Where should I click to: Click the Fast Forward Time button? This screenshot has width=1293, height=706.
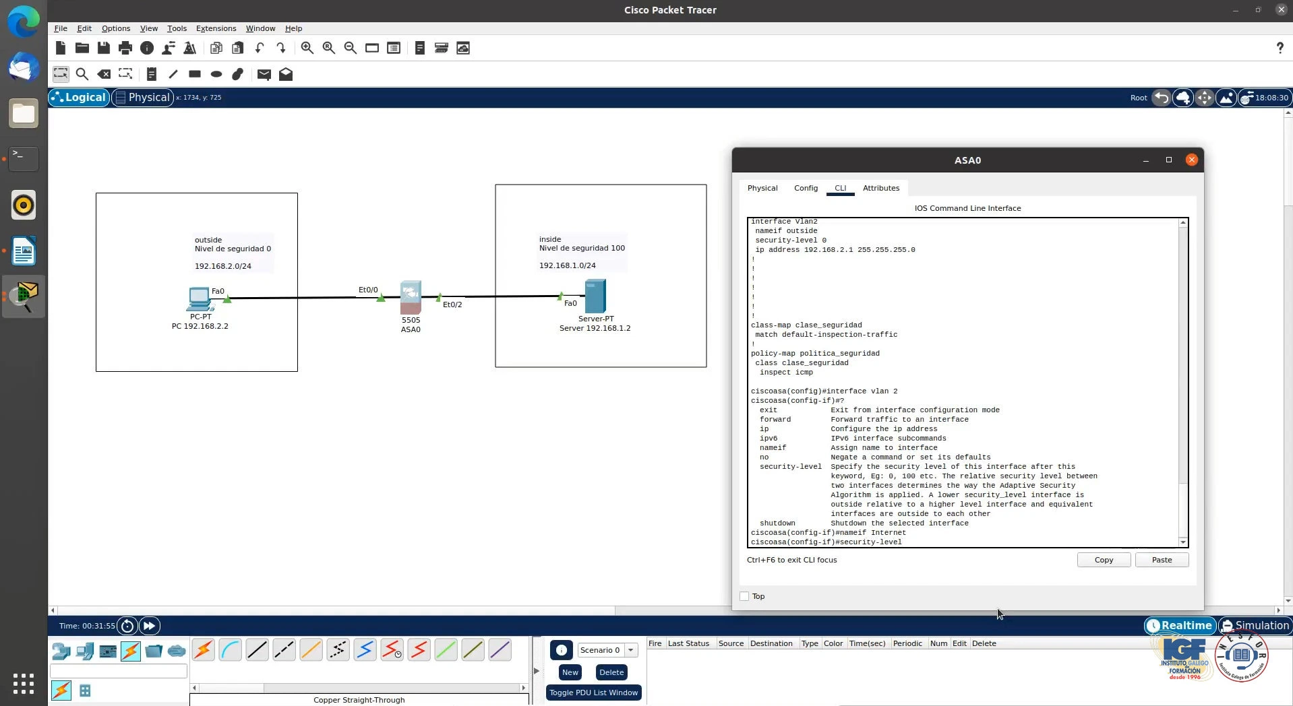(x=149, y=626)
